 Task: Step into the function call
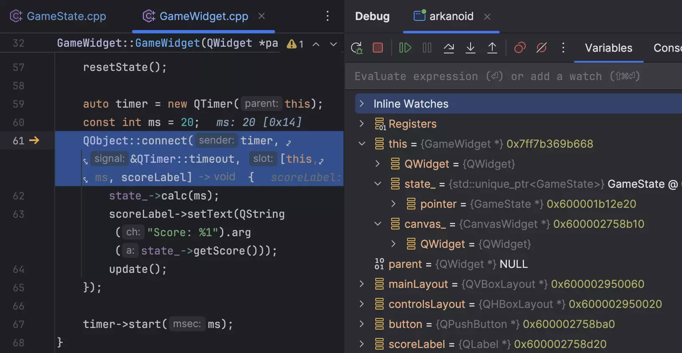[471, 48]
